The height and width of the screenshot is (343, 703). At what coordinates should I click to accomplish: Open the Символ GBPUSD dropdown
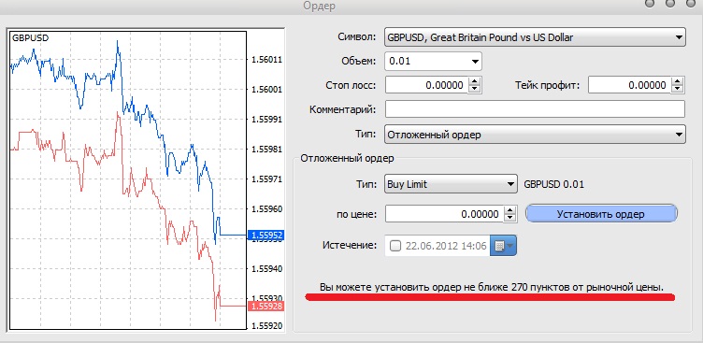(535, 37)
